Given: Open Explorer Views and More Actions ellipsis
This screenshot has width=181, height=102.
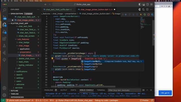Looking at the screenshot, I should 38,9.
